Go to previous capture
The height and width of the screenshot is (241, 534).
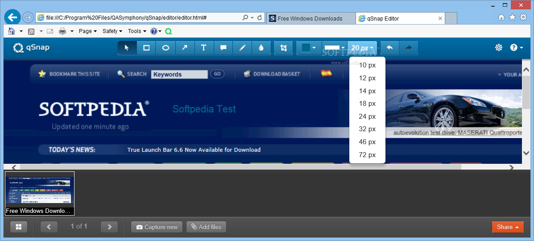pyautogui.click(x=49, y=227)
